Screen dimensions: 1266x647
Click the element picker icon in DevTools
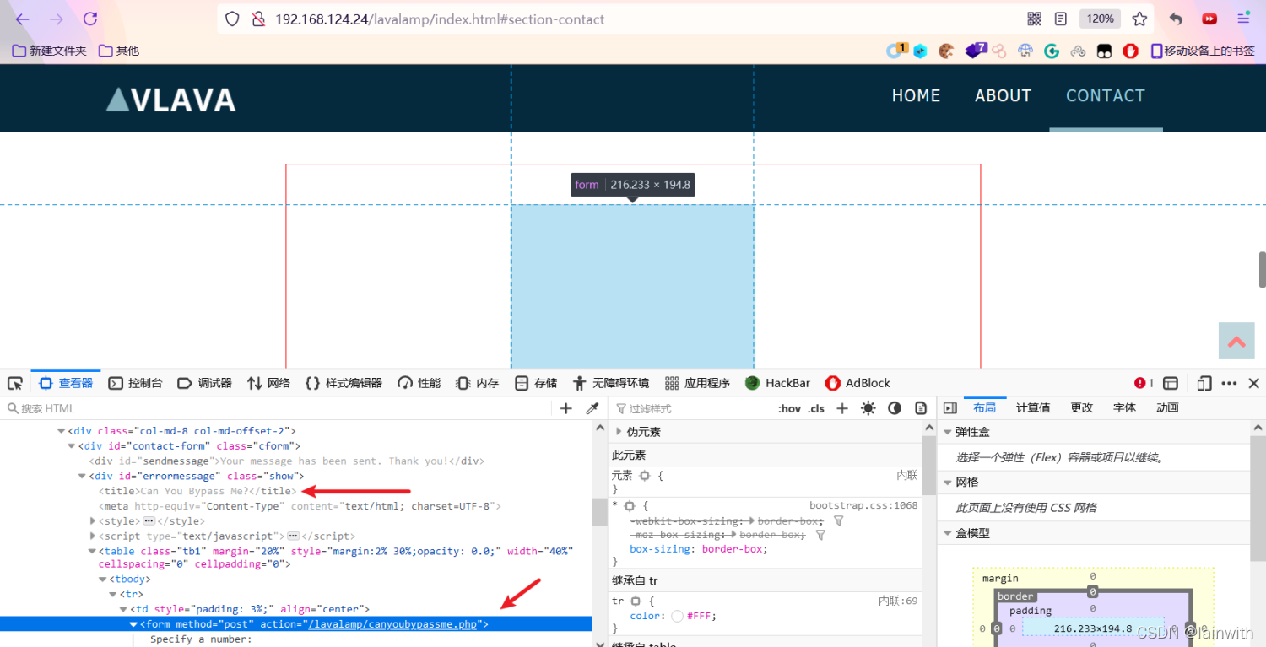tap(14, 383)
